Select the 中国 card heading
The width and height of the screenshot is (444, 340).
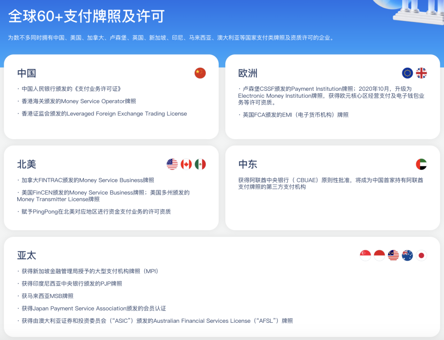click(27, 73)
